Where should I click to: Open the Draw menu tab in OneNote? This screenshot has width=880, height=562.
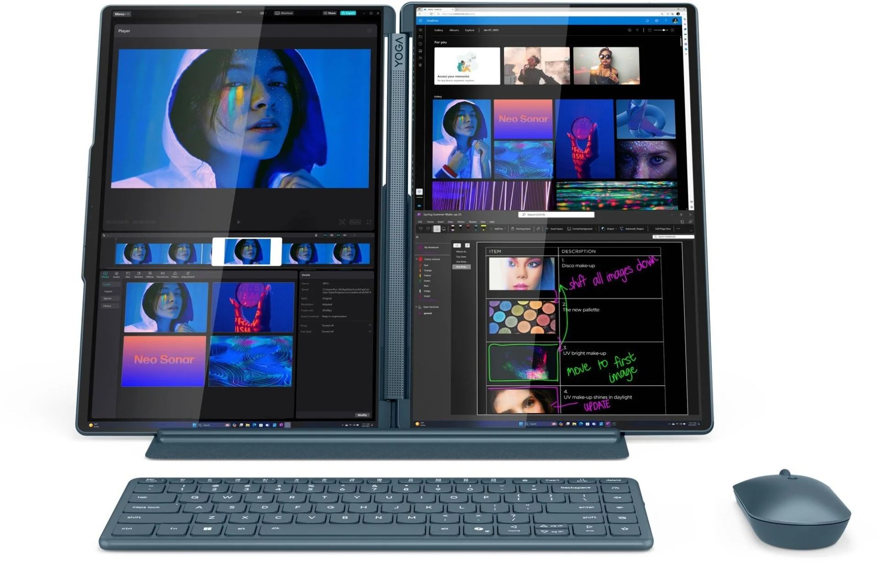tap(450, 222)
